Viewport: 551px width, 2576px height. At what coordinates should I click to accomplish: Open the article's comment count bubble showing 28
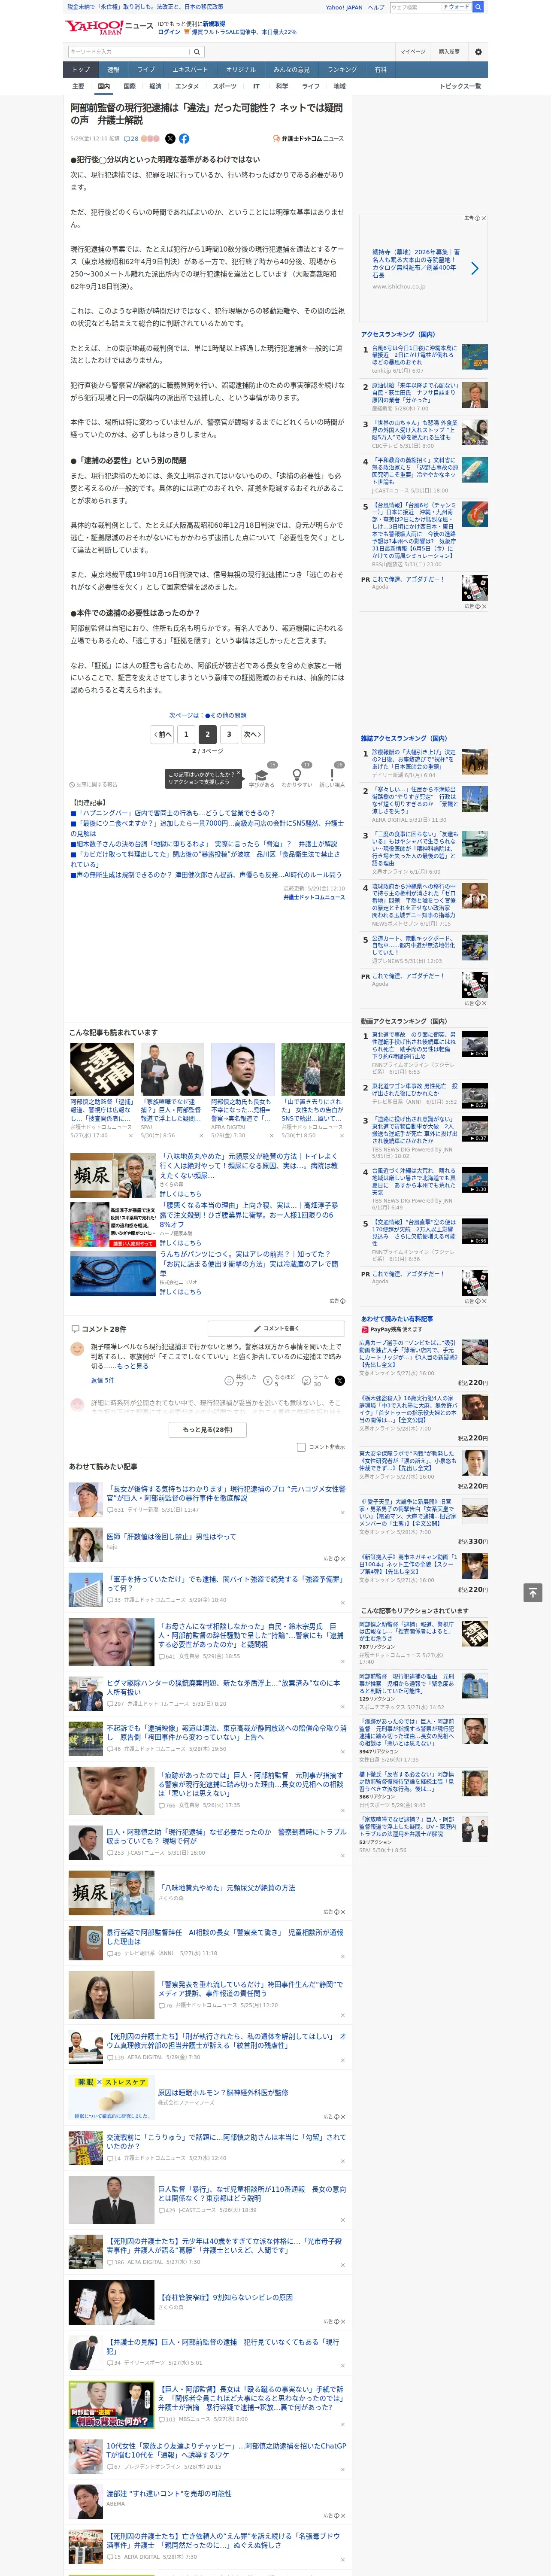point(131,139)
